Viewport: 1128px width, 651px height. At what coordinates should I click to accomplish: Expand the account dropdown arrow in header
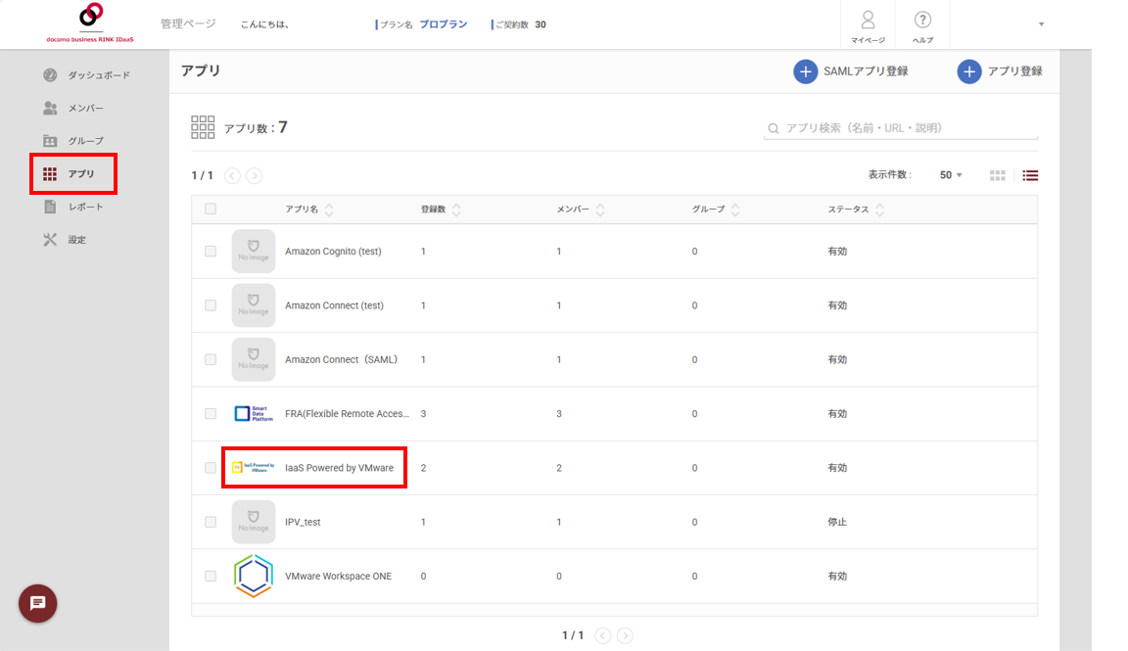(x=1041, y=24)
